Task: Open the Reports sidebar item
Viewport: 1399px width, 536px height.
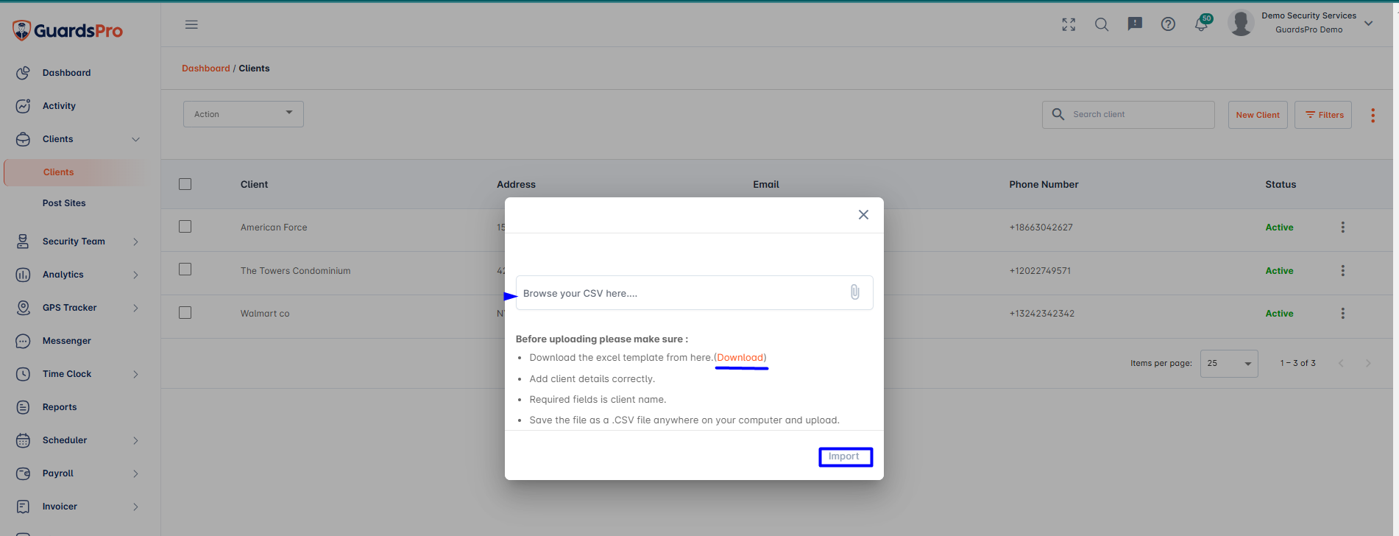Action: coord(60,407)
